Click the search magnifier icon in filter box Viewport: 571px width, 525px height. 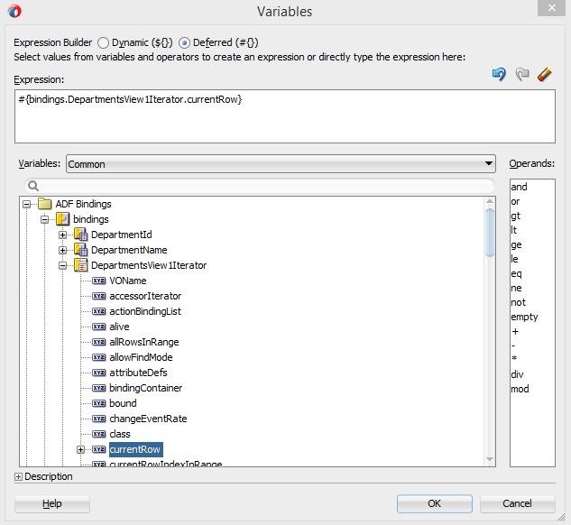[33, 185]
